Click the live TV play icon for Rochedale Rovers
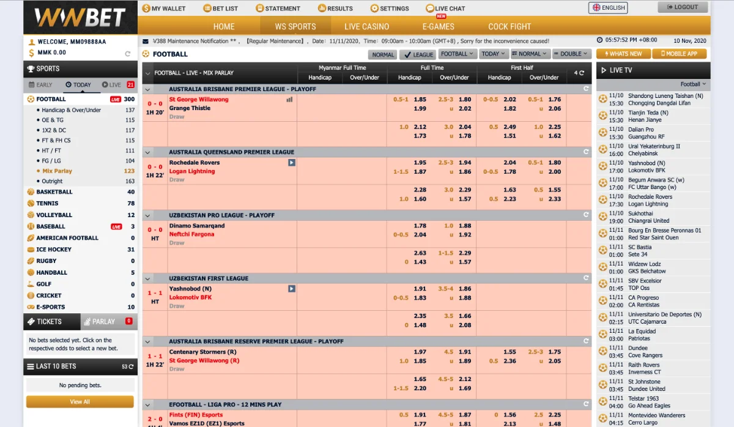734x427 pixels. [292, 163]
